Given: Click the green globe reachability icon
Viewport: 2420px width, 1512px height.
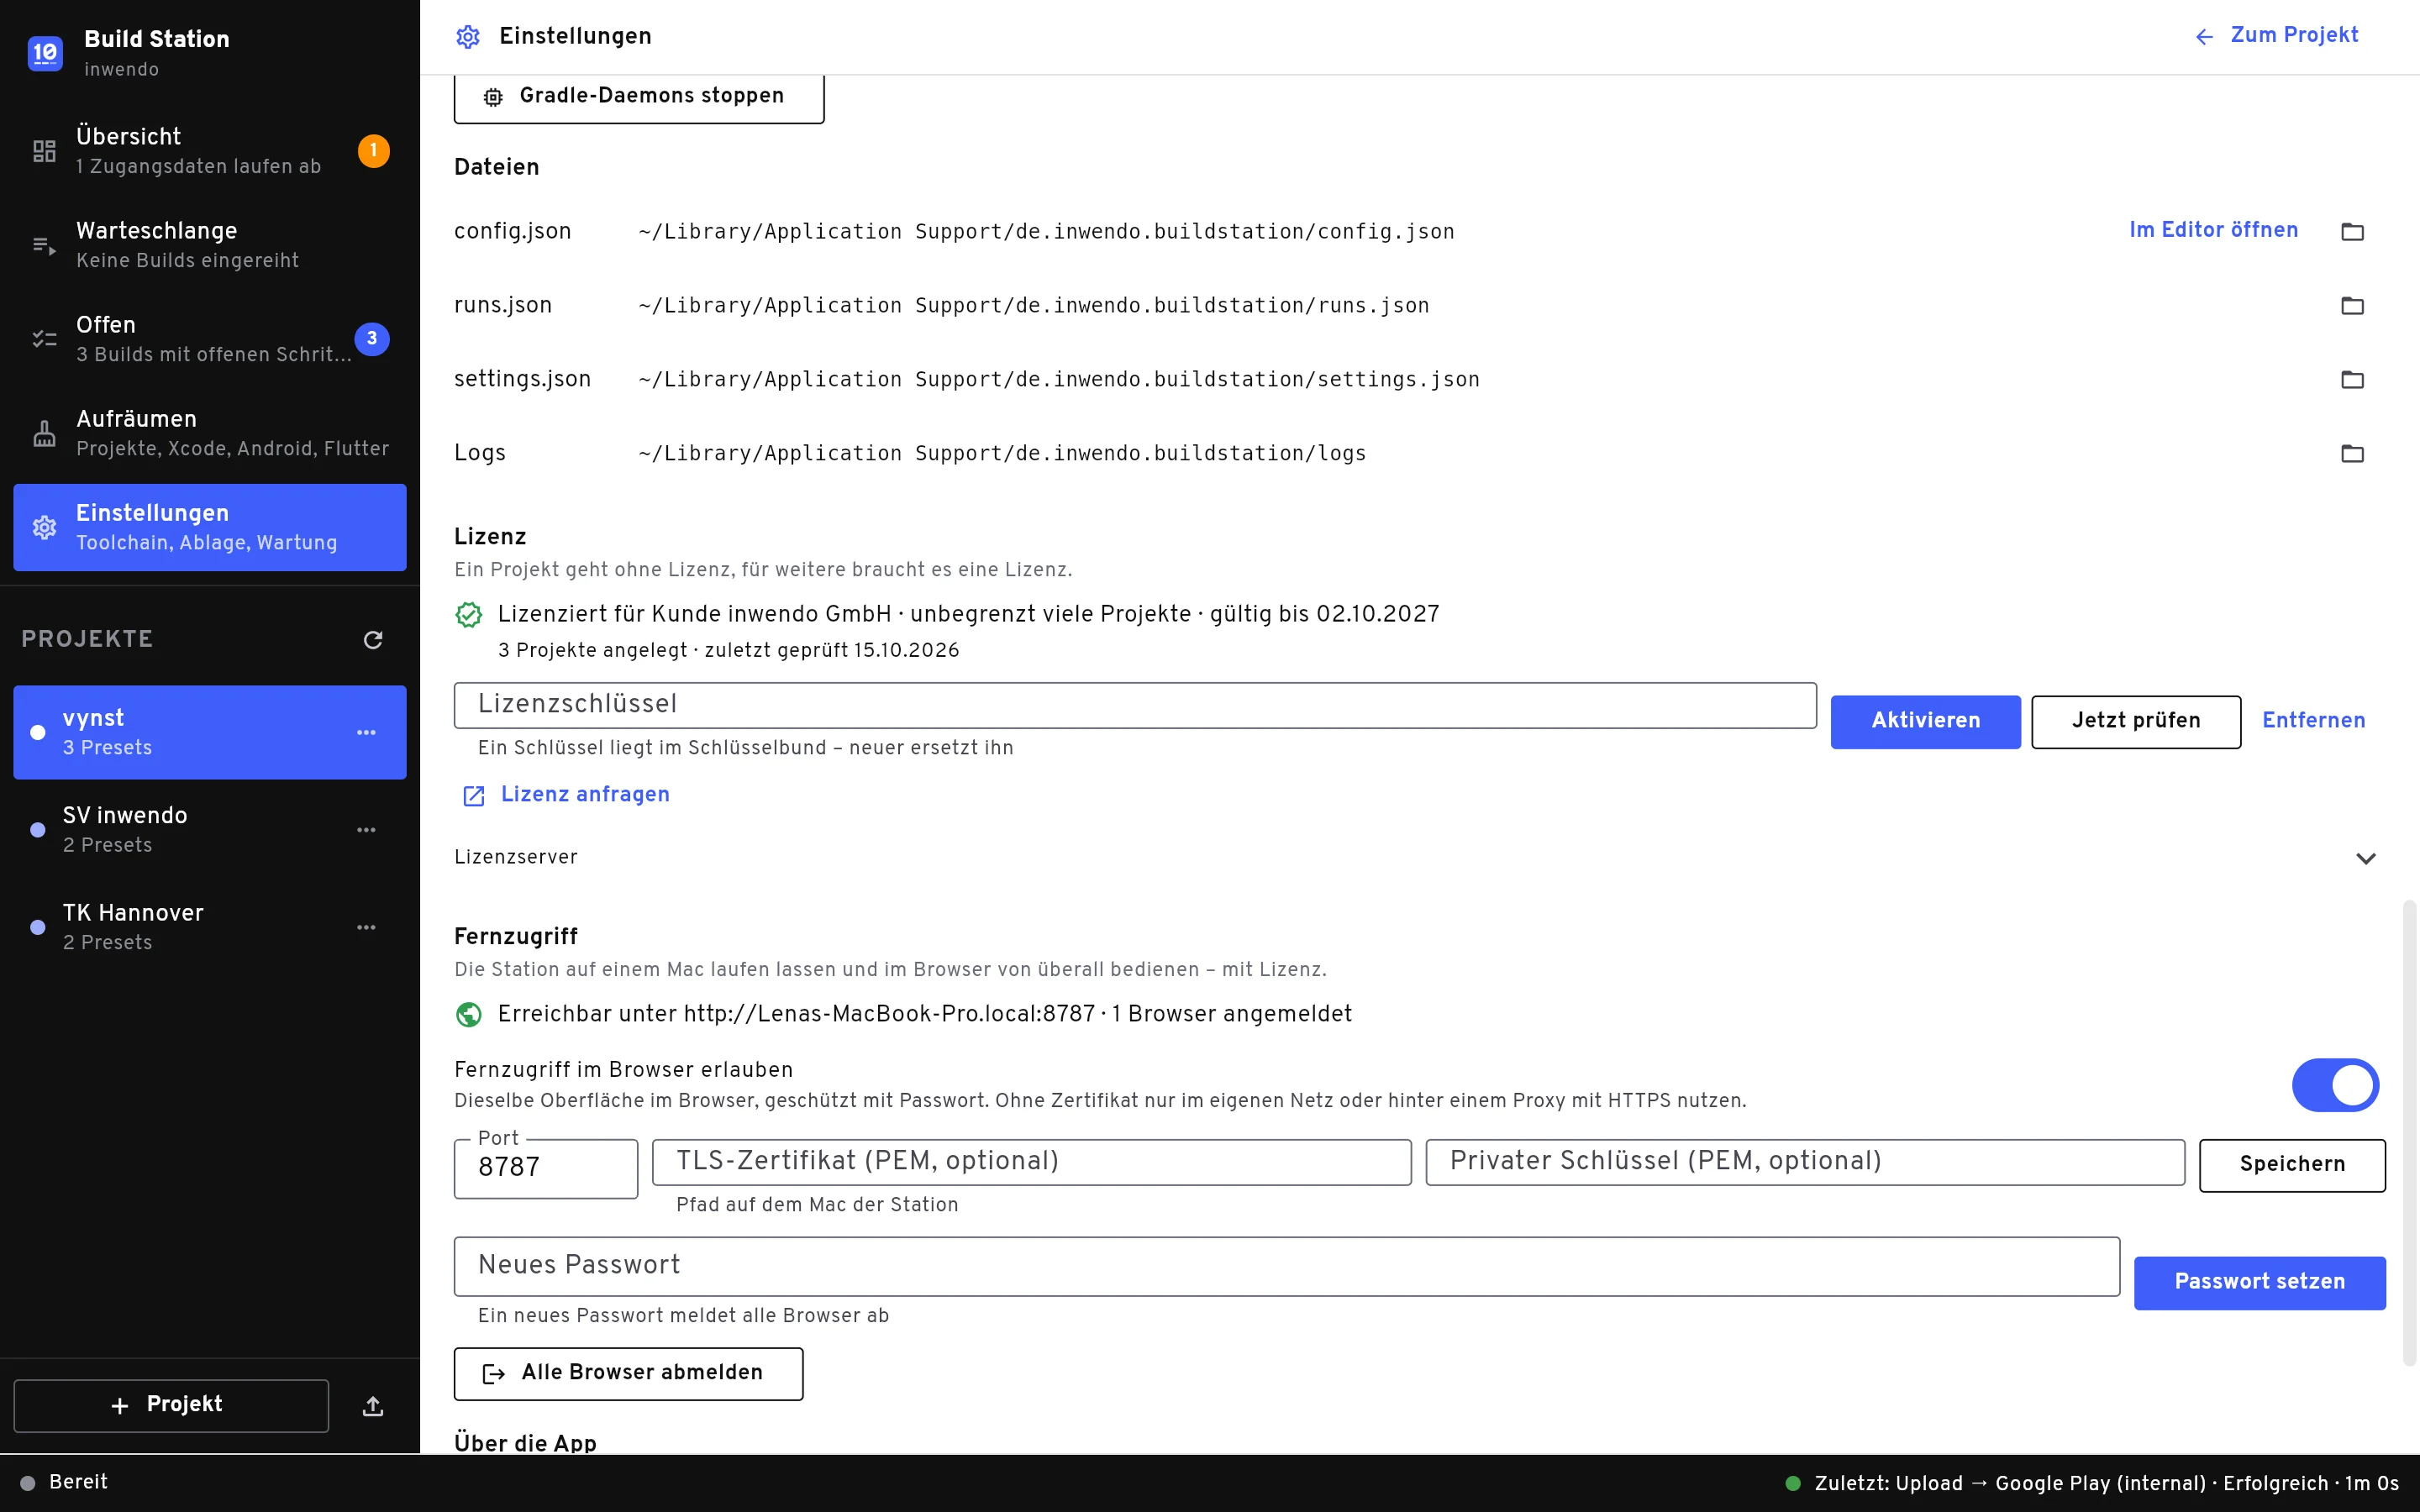Looking at the screenshot, I should [x=469, y=1014].
